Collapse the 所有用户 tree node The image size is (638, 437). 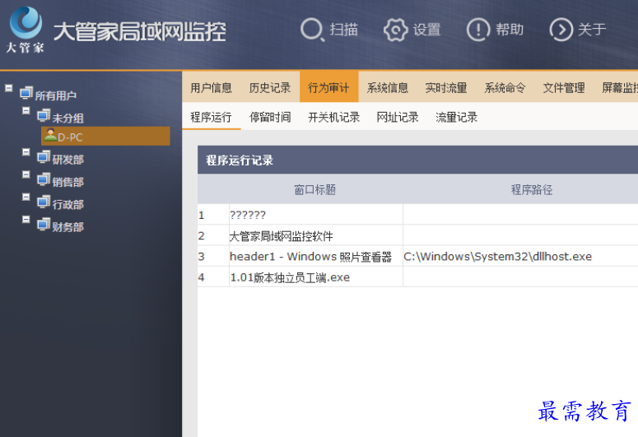[8, 88]
